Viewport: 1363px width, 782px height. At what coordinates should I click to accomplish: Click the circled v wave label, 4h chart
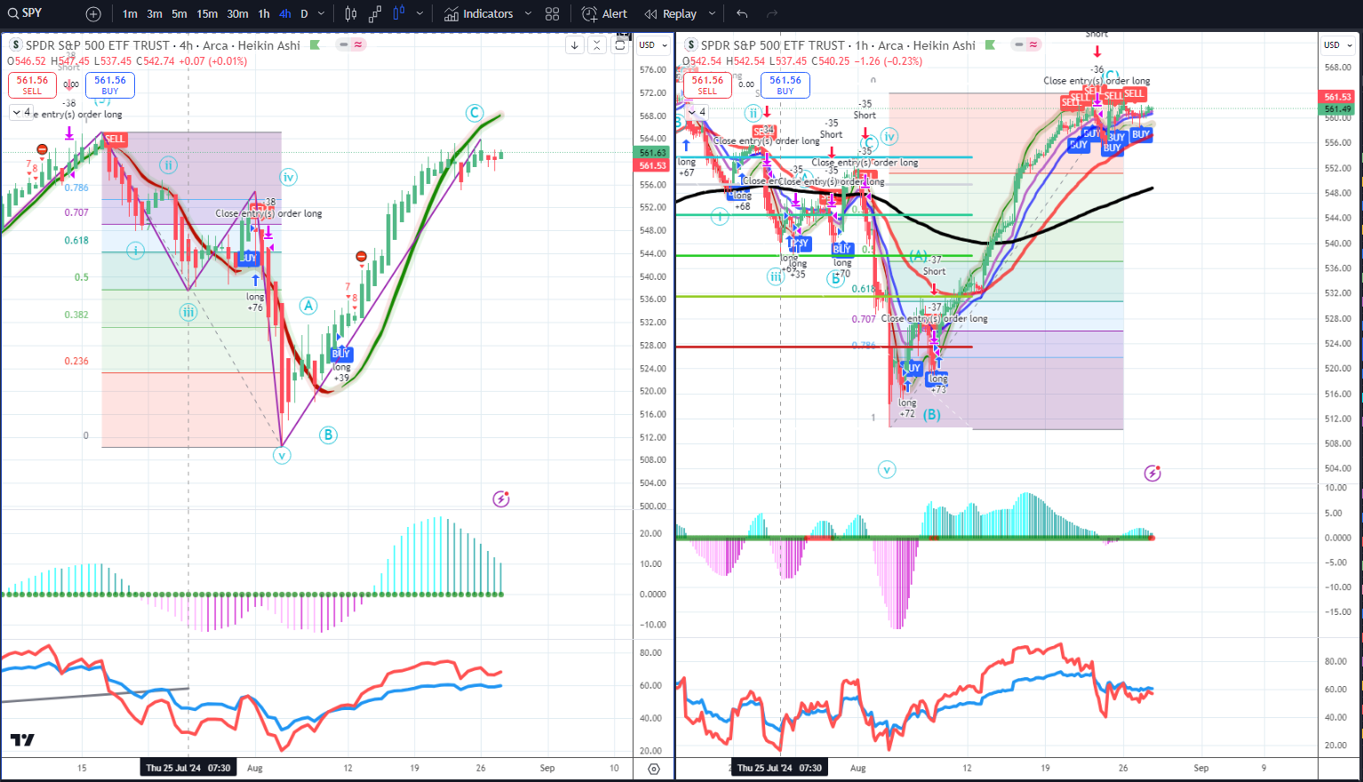point(282,456)
